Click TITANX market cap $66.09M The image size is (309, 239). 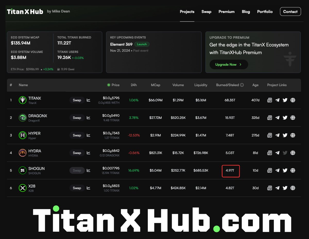coord(156,100)
